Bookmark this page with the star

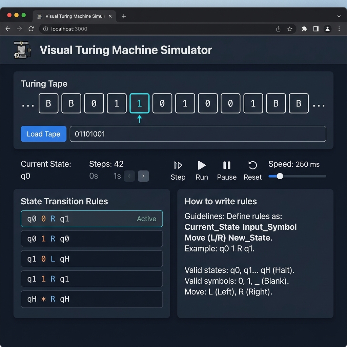[290, 29]
